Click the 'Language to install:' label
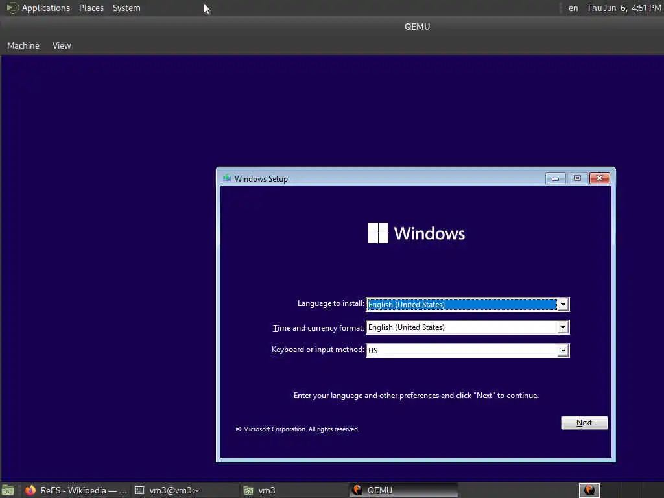 pyautogui.click(x=331, y=303)
